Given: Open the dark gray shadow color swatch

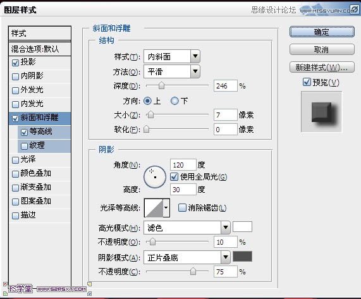Looking at the screenshot, I should [x=242, y=257].
